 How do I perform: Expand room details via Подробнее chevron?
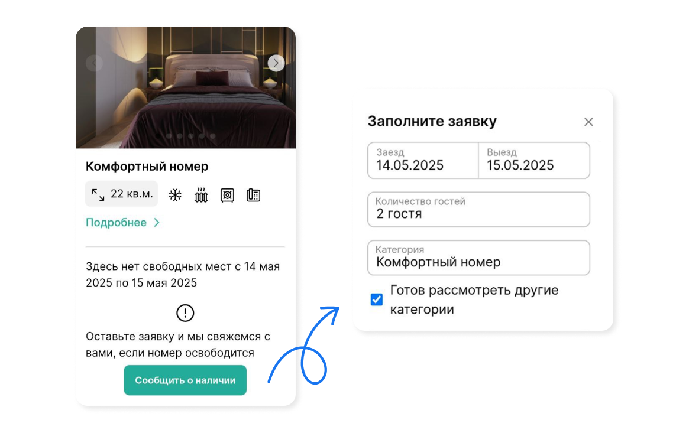[x=157, y=223]
